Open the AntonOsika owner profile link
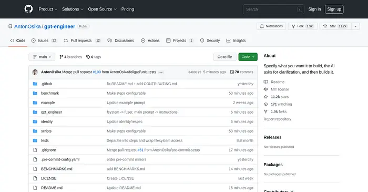This screenshot has height=192, width=368. tap(27, 26)
